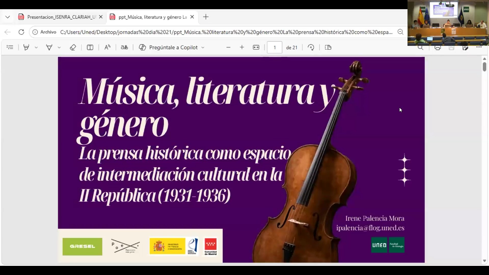Expand the tab search dropdown chevron

(8, 17)
